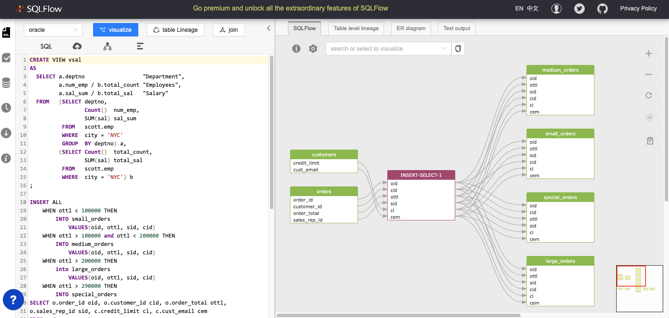Open the info icon beside the search box
The image size is (669, 318).
click(x=296, y=49)
